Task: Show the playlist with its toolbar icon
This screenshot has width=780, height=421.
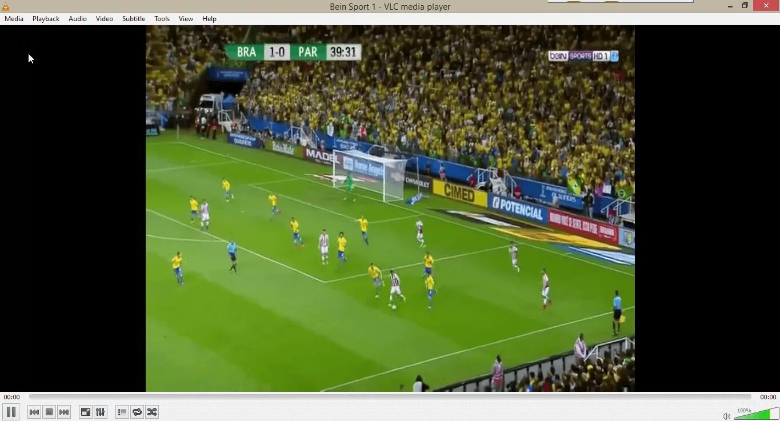Action: click(121, 412)
